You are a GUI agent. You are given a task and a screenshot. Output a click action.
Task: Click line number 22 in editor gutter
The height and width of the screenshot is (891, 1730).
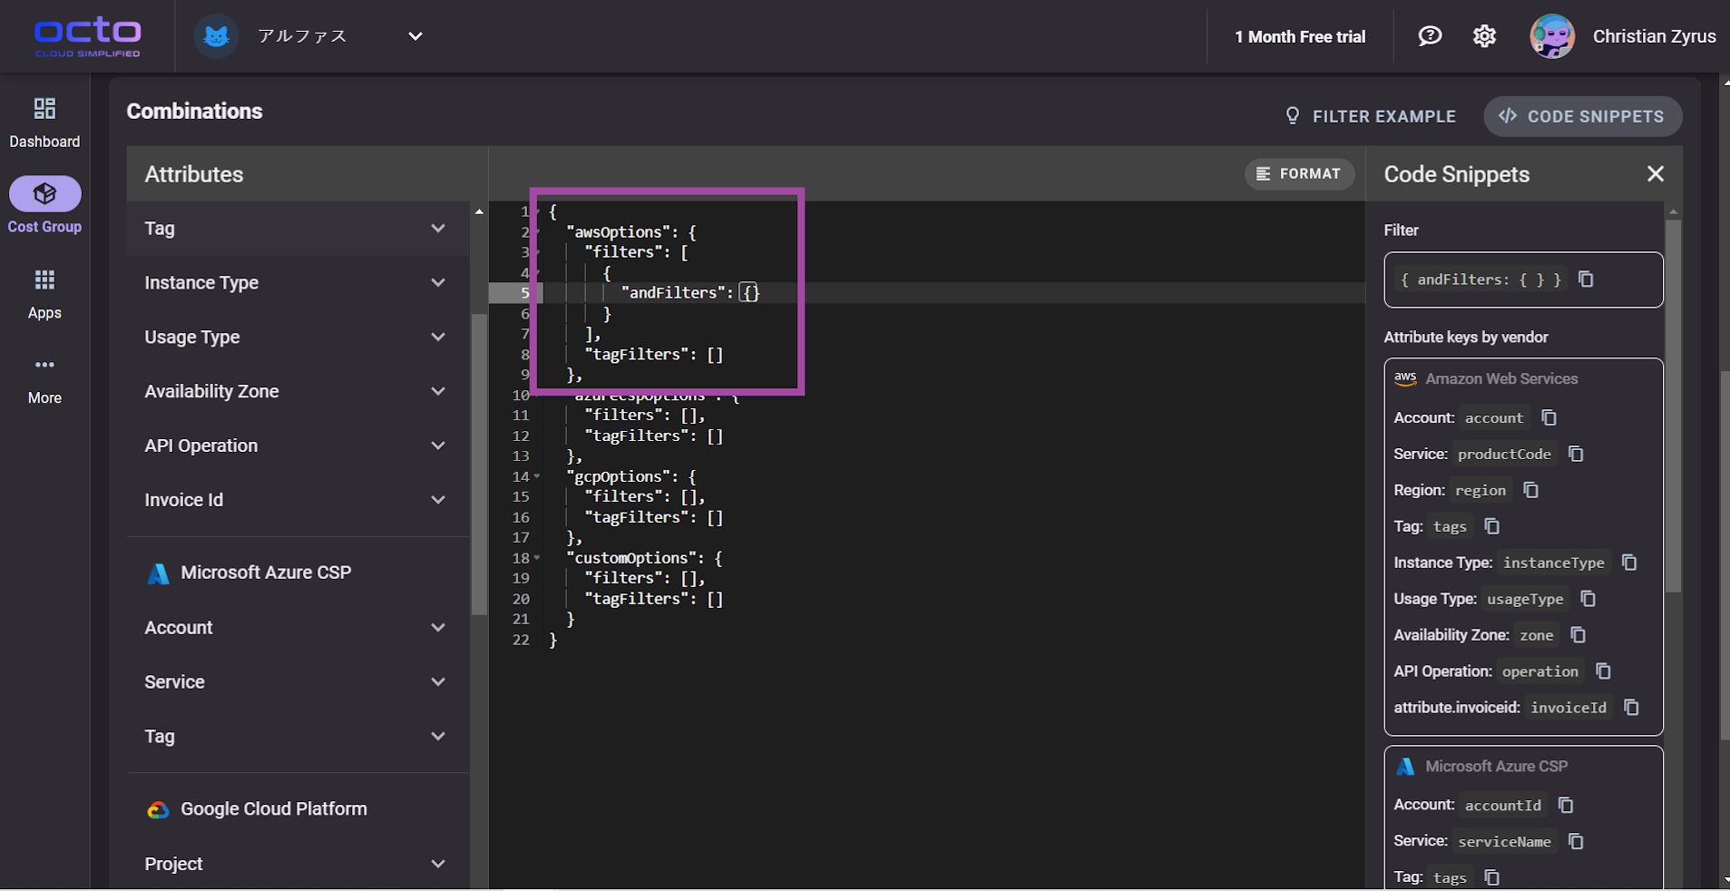click(521, 640)
